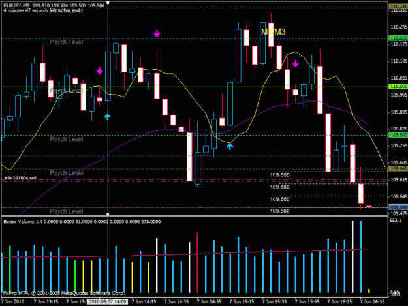This screenshot has height=306, width=408.
Task: Click the 7 Jun 15:15 time label
Action: (242, 302)
